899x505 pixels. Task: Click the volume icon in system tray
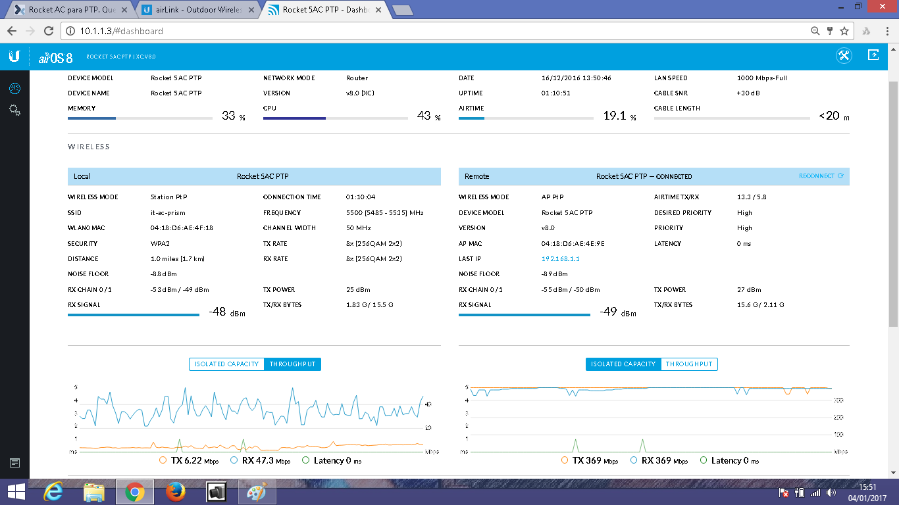coord(831,492)
